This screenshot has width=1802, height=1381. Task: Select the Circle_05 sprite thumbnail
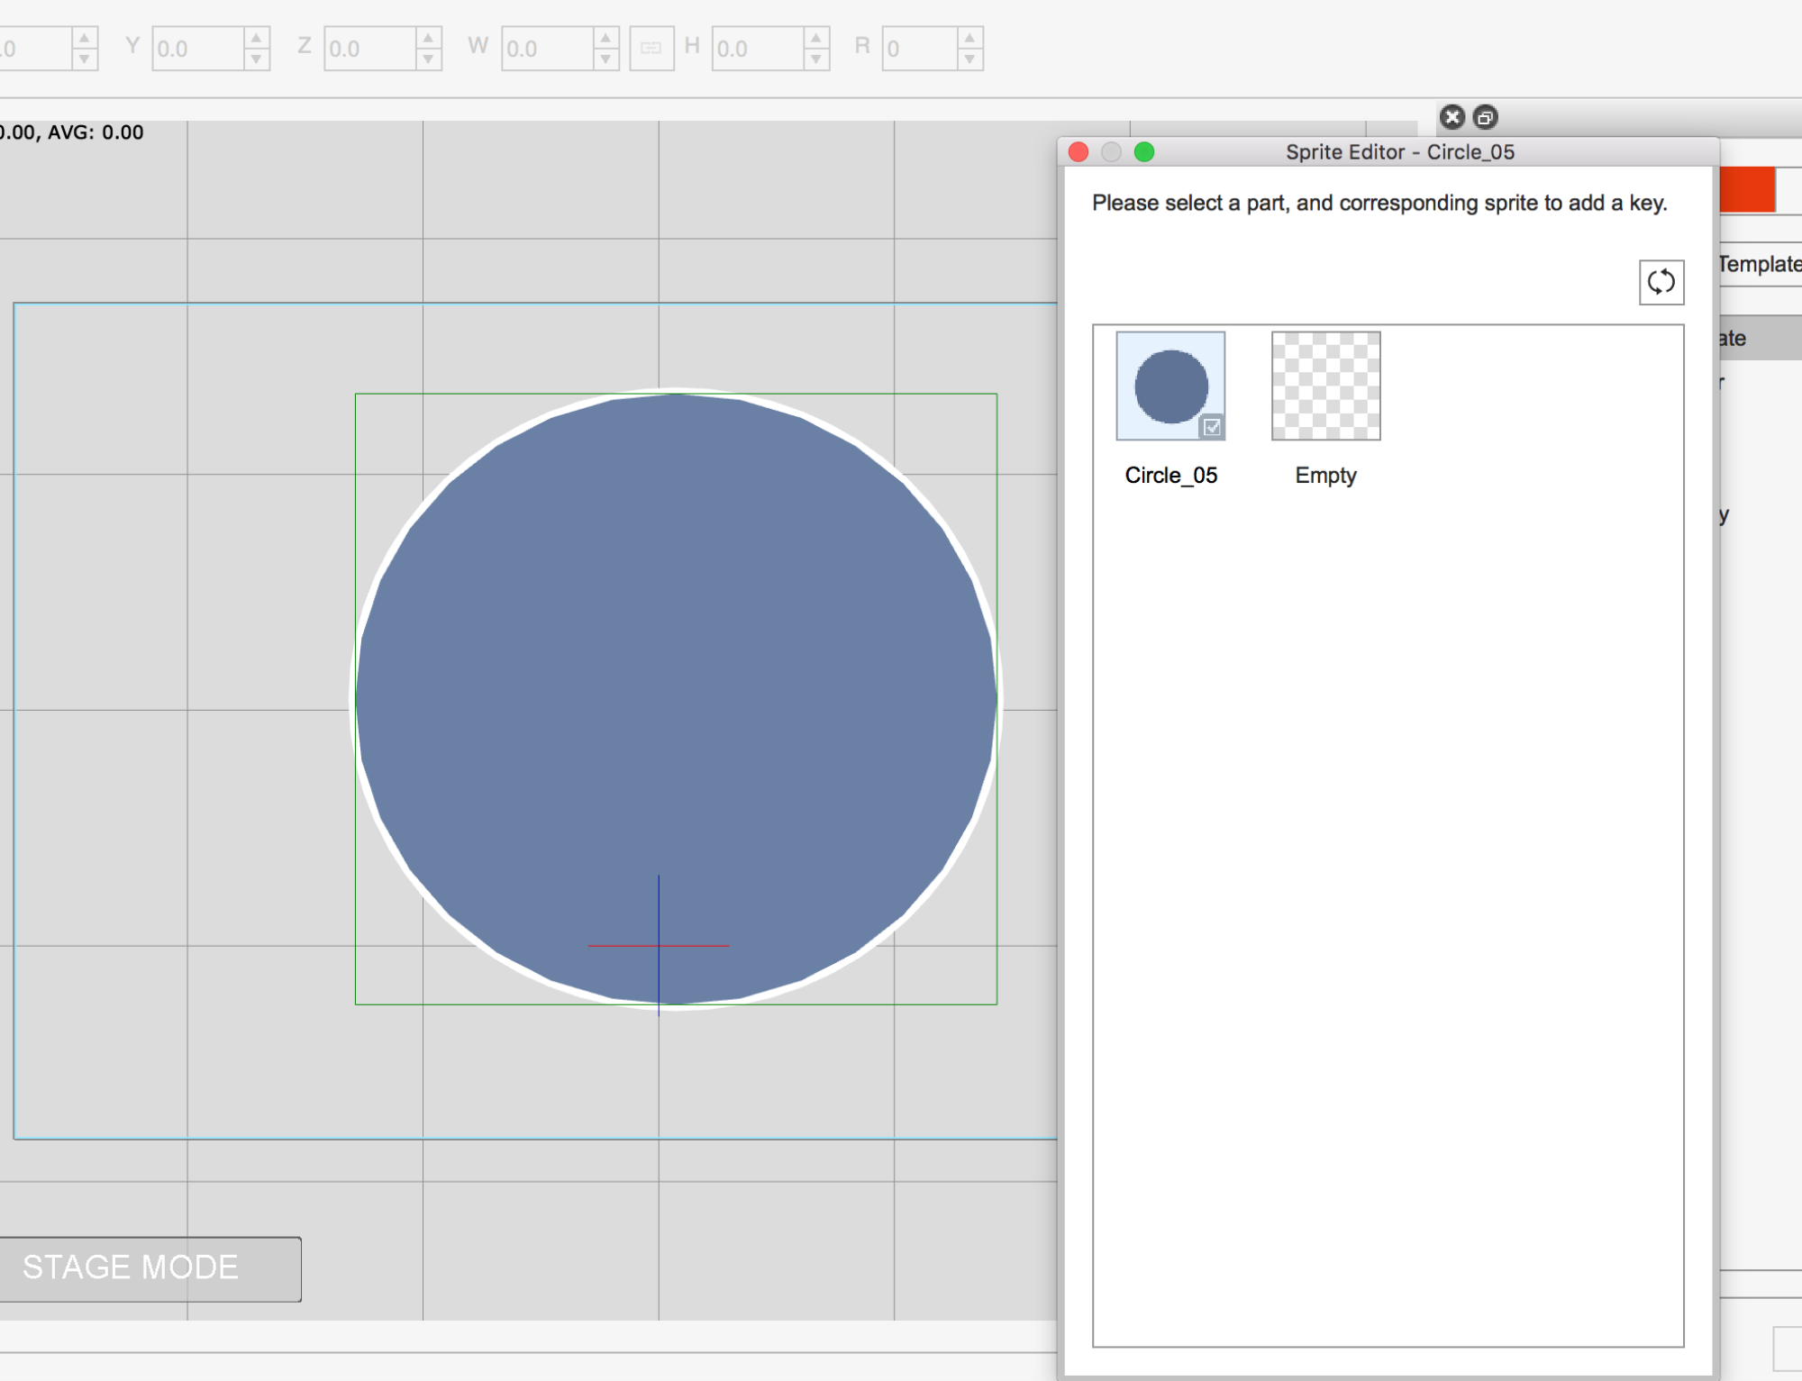[1170, 386]
